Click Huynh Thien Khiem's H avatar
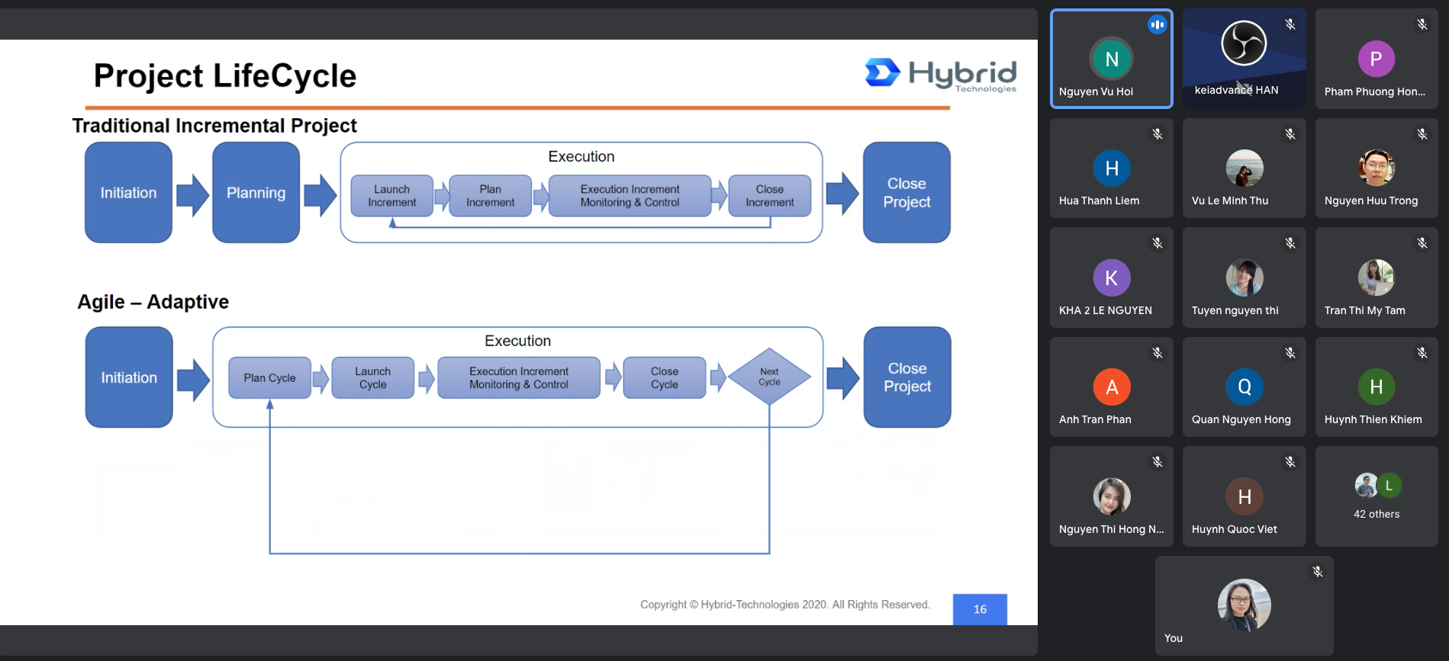1449x661 pixels. pos(1377,387)
